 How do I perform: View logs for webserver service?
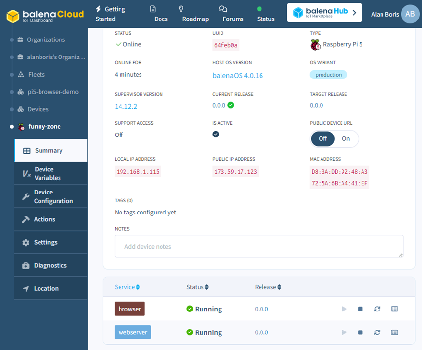(x=394, y=332)
